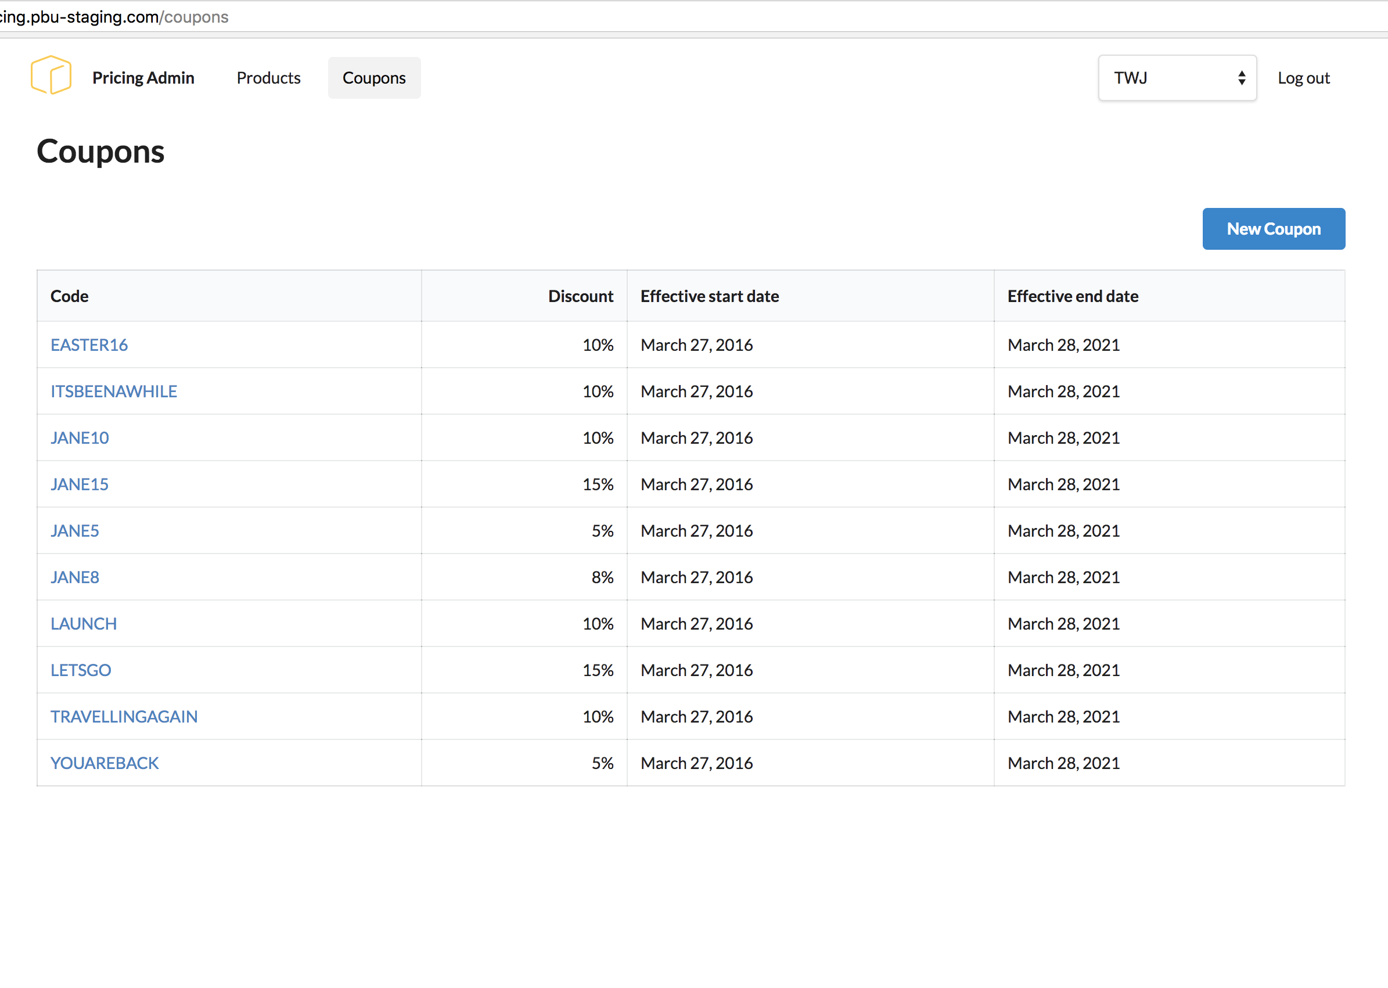This screenshot has width=1388, height=988.
Task: Open the EASTER16 coupon
Action: tap(89, 345)
